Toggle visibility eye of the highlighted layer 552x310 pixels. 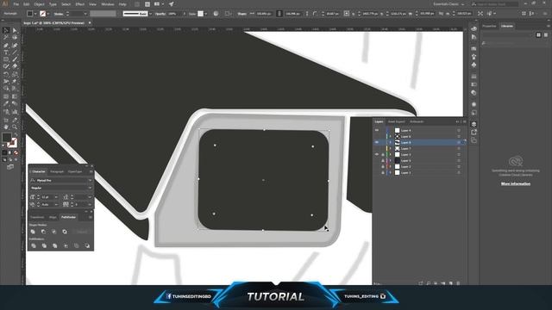[377, 142]
